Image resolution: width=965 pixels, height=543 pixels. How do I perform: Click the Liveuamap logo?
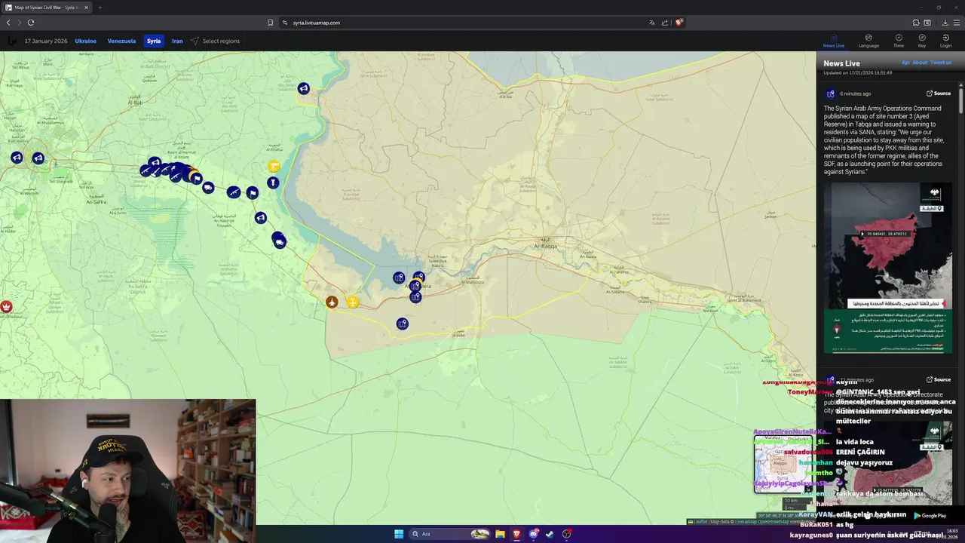pos(11,41)
